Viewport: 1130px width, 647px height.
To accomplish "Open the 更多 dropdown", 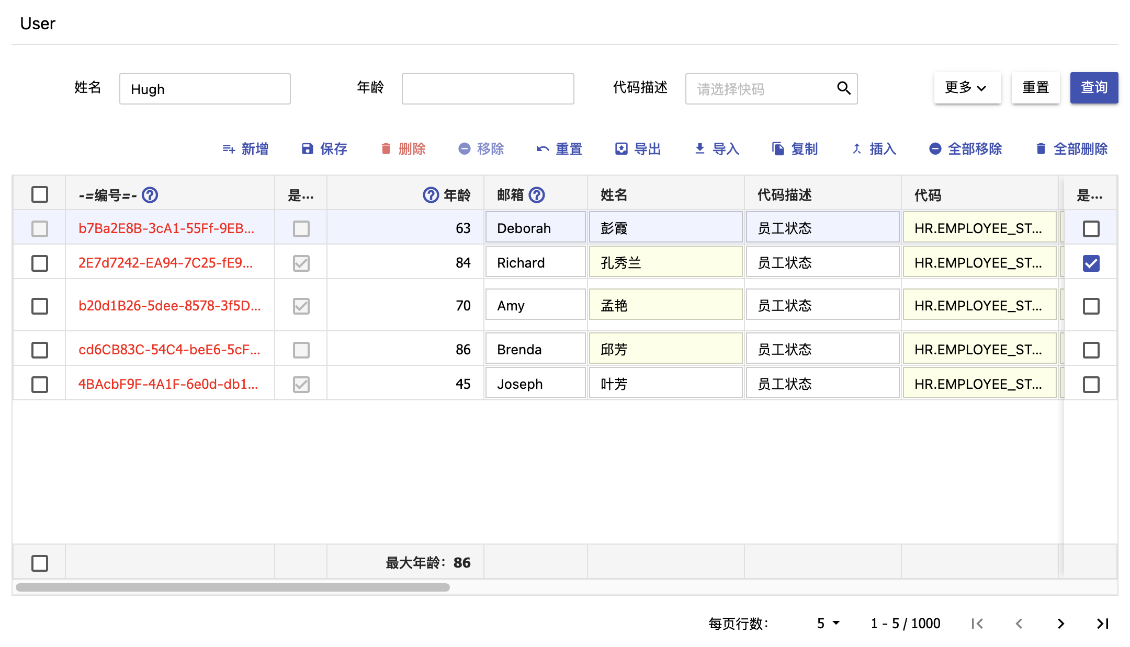I will point(967,88).
